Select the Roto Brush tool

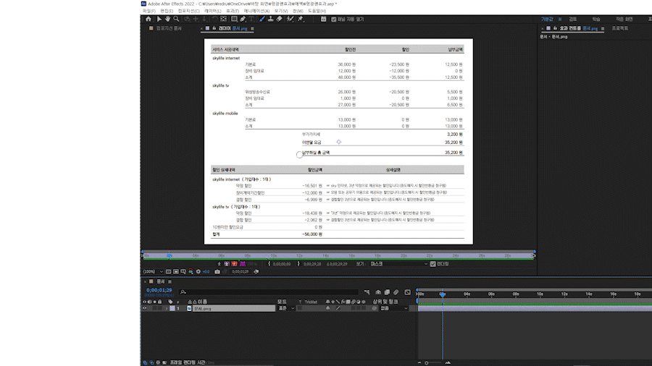pyautogui.click(x=290, y=19)
